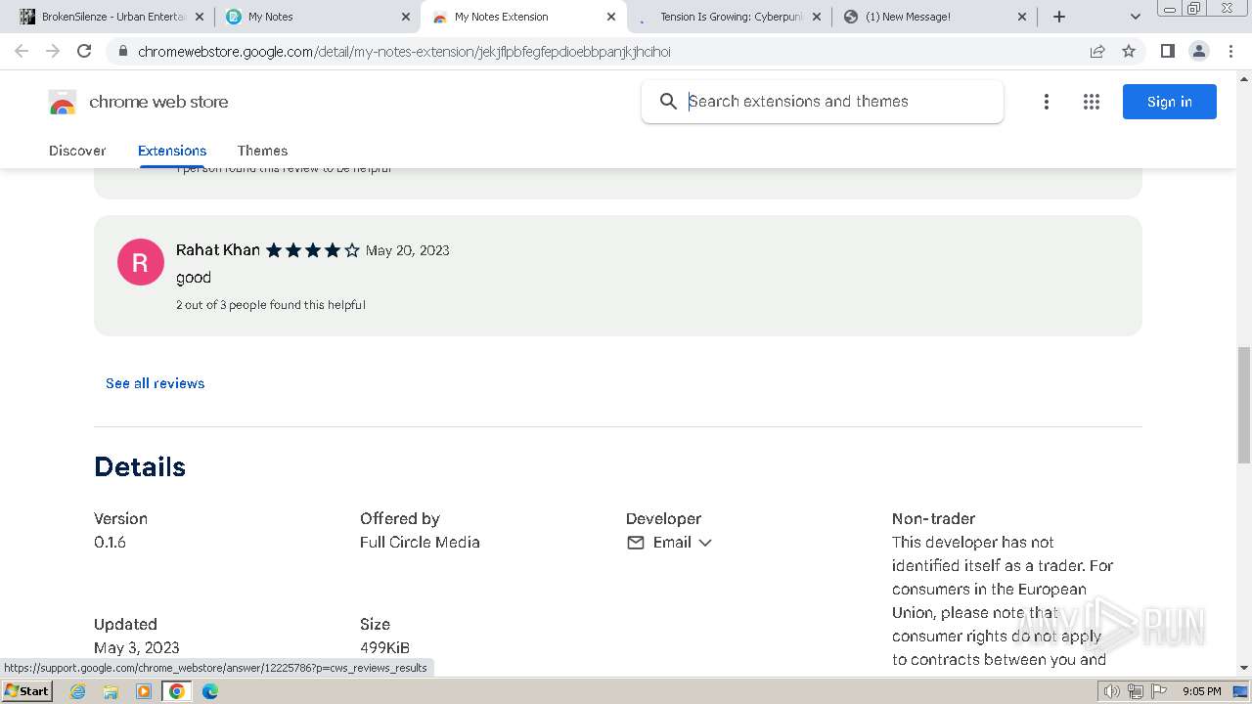The width and height of the screenshot is (1252, 704).
Task: Open Windows Media Player from the taskbar
Action: coord(144,691)
